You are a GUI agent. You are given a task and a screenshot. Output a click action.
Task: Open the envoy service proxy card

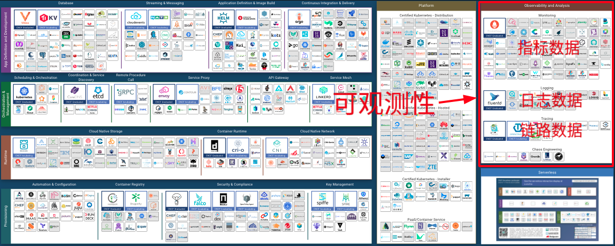[164, 94]
